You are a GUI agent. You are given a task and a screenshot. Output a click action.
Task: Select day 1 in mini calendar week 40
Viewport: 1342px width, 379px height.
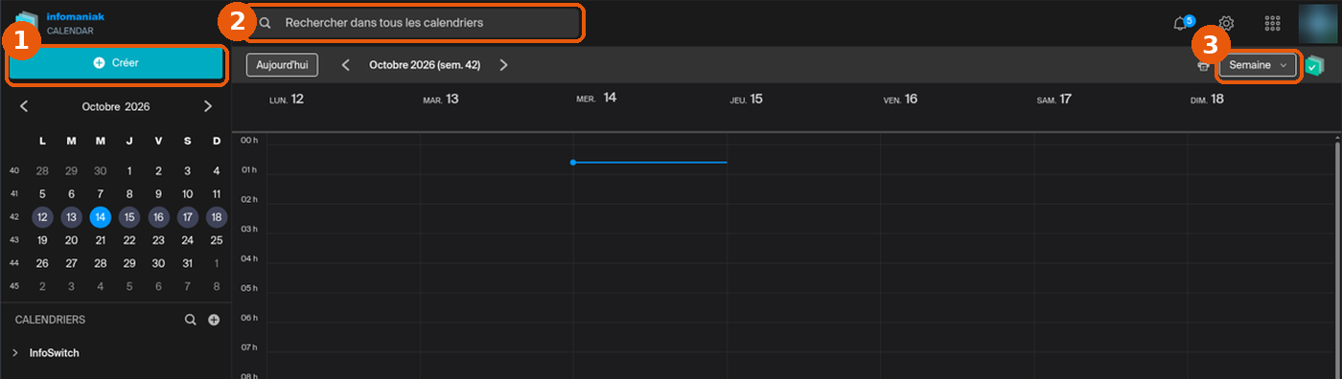tap(129, 170)
